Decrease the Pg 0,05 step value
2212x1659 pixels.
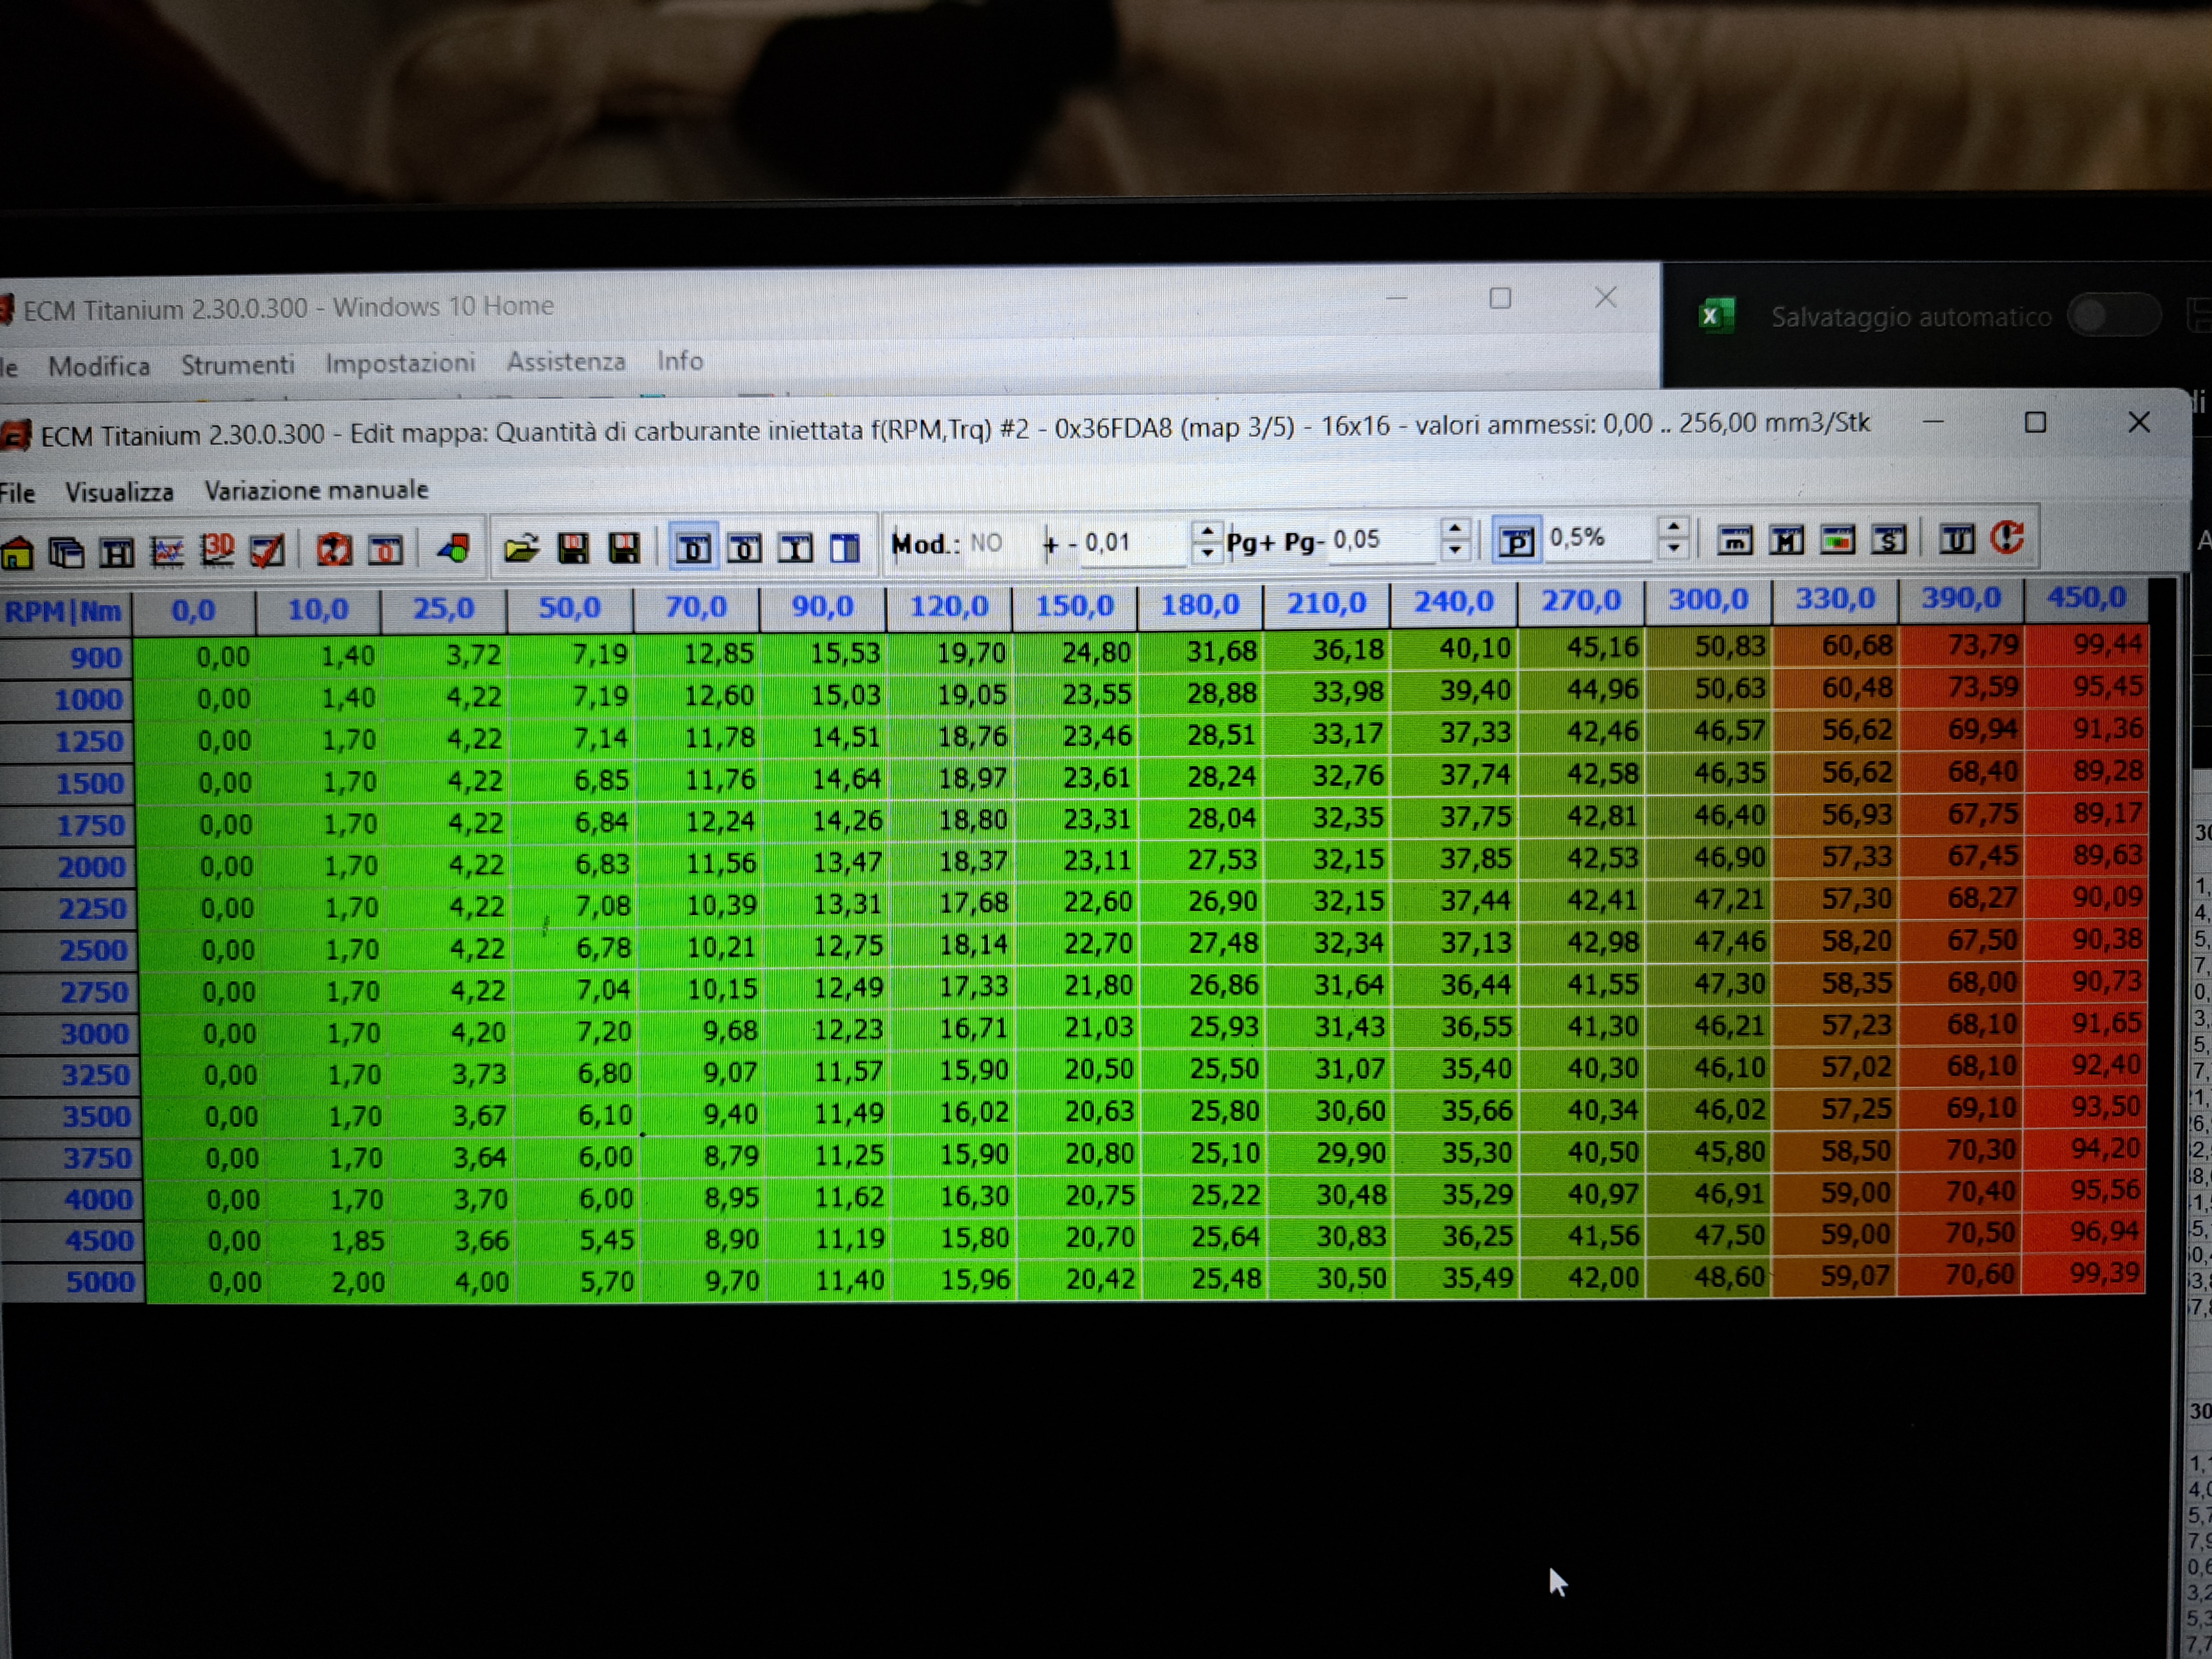tap(1455, 550)
